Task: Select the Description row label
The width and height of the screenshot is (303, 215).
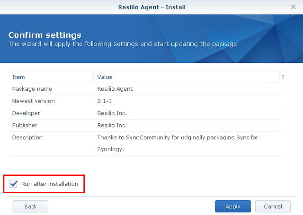Action: click(27, 138)
